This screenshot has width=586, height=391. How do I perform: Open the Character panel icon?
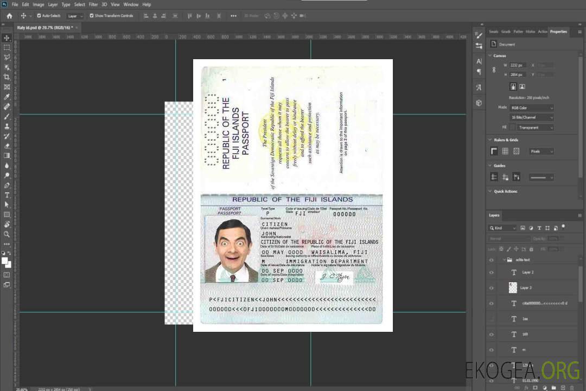click(479, 61)
